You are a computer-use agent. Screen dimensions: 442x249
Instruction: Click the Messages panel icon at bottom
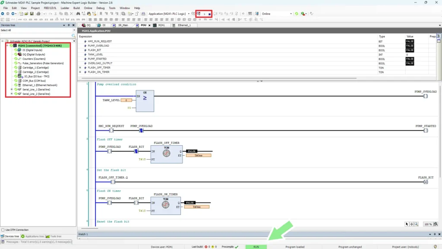(x=3, y=242)
